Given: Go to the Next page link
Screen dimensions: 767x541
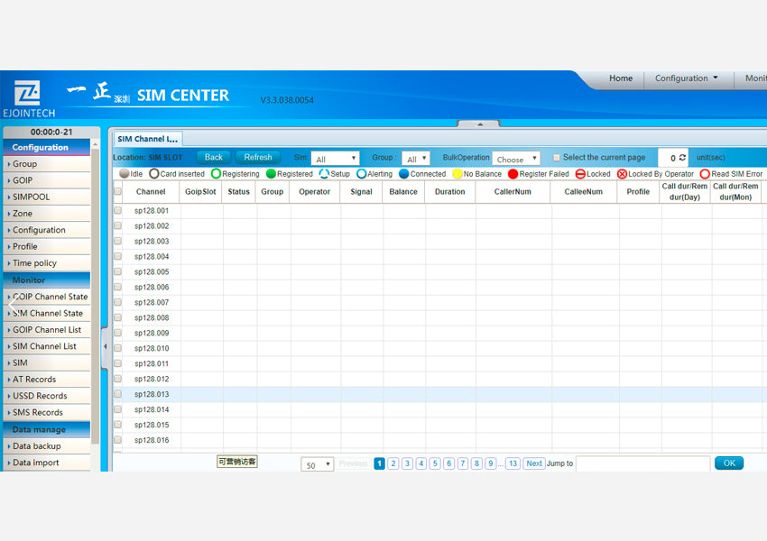Looking at the screenshot, I should pos(533,463).
